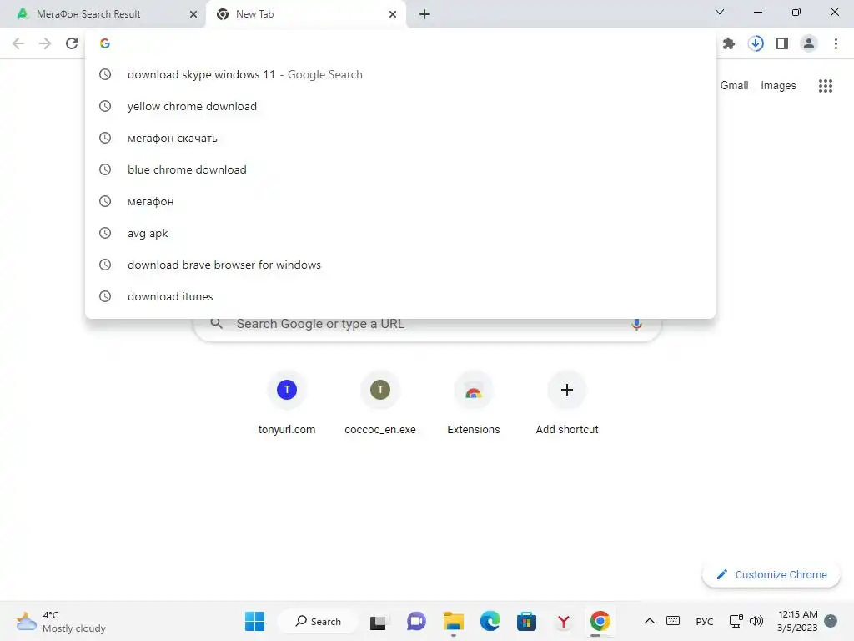Pick suggestion мегафон скачать
854x641 pixels.
[x=400, y=138]
